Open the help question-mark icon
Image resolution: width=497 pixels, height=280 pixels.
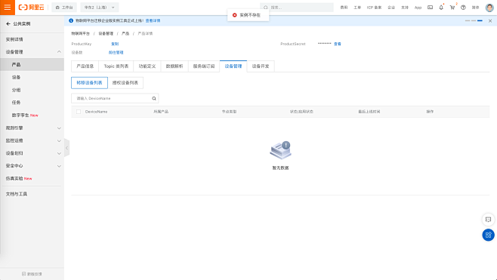tap(463, 8)
